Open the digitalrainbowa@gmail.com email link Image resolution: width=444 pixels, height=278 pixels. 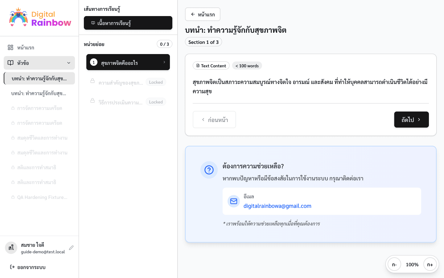(x=277, y=206)
